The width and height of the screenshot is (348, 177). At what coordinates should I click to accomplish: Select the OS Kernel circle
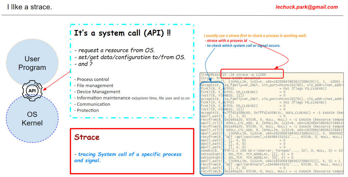point(32,118)
